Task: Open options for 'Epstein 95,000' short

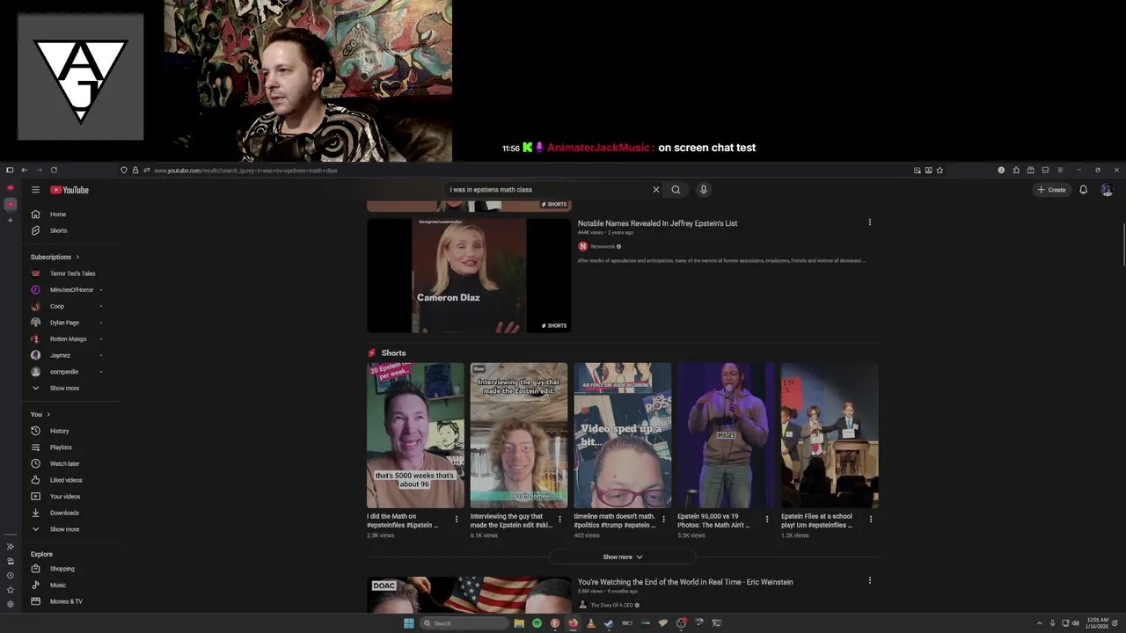Action: click(x=766, y=520)
